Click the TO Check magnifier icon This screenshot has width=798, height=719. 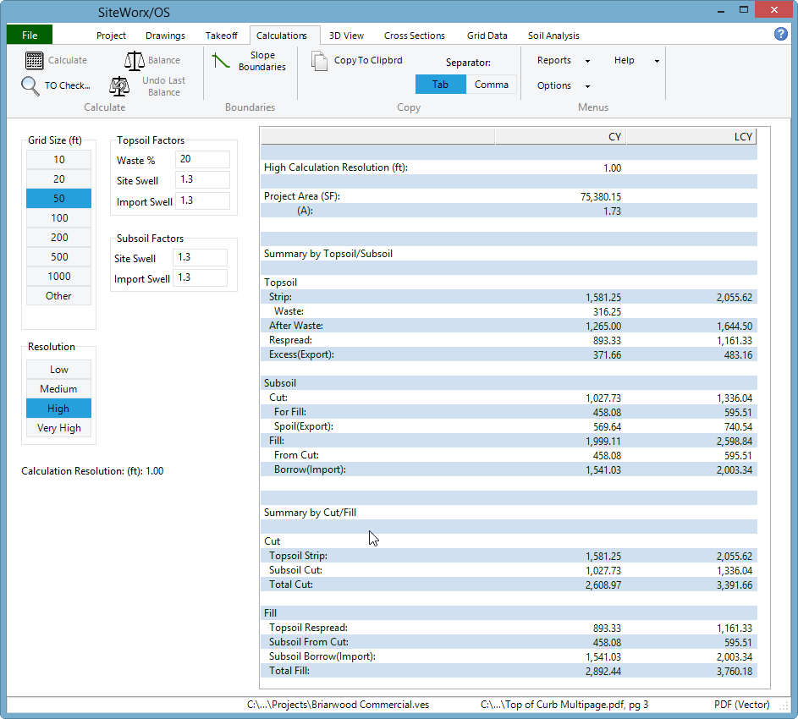28,85
